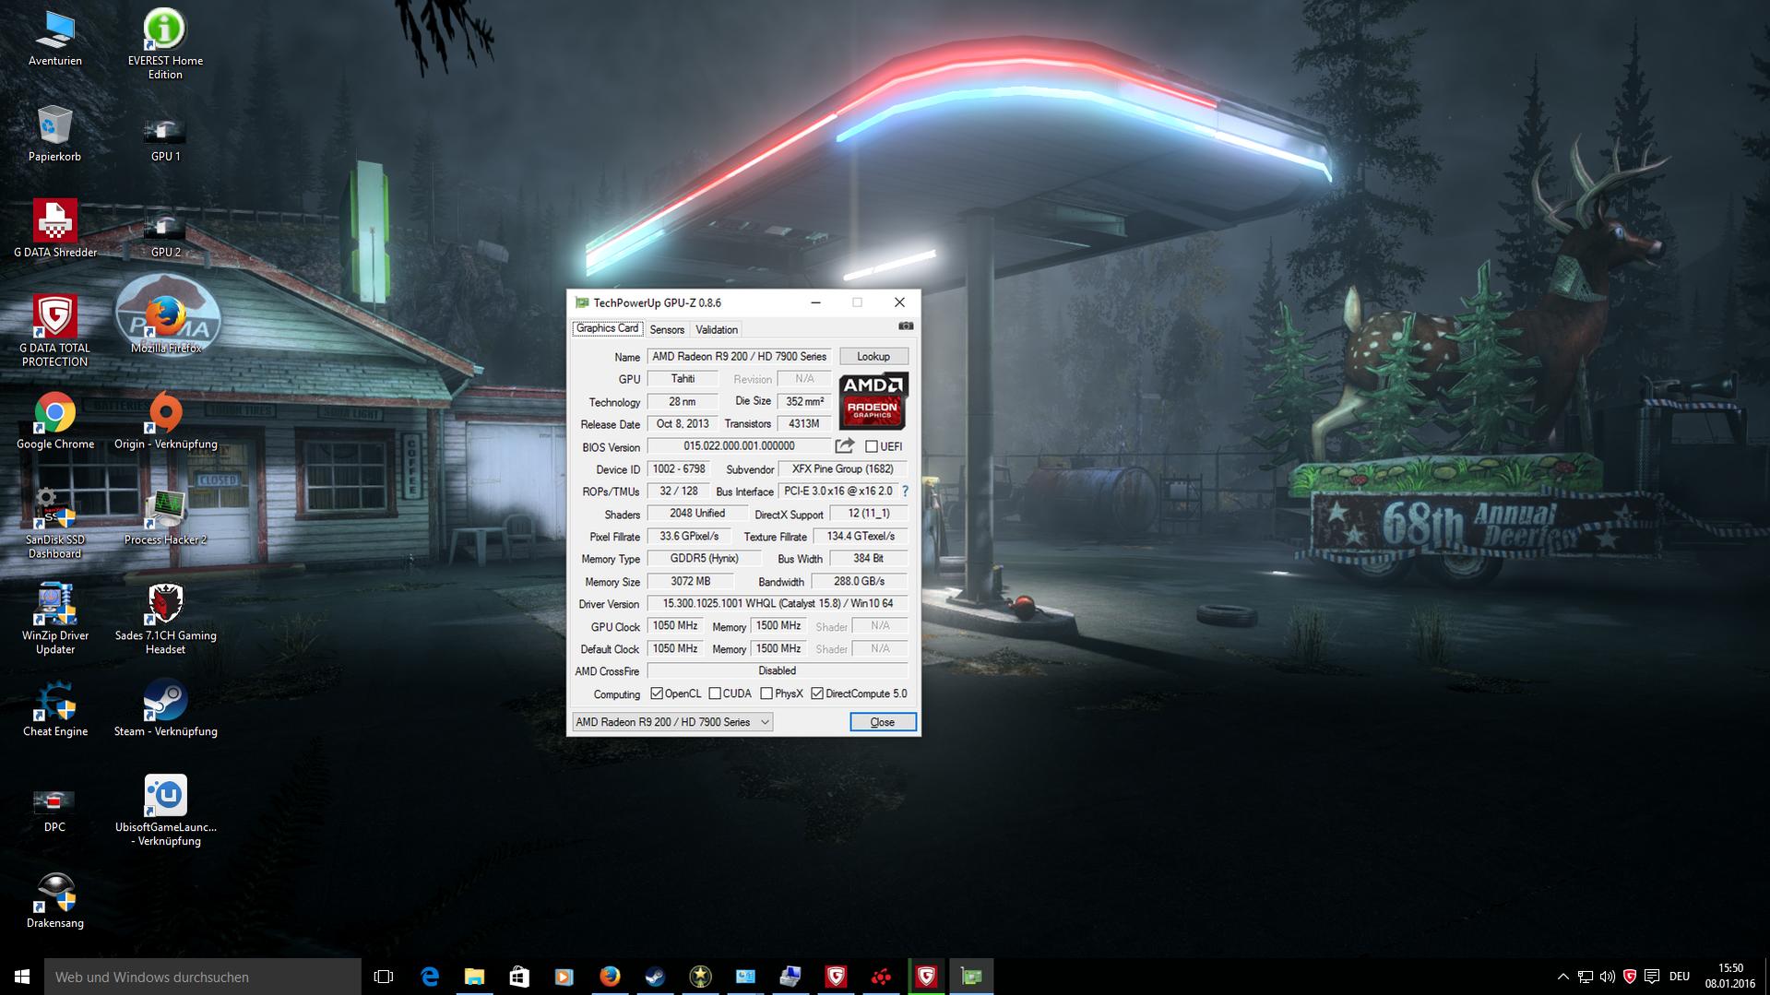Click the Release Date value Oct 8, 2013
Image resolution: width=1770 pixels, height=995 pixels.
tap(683, 424)
